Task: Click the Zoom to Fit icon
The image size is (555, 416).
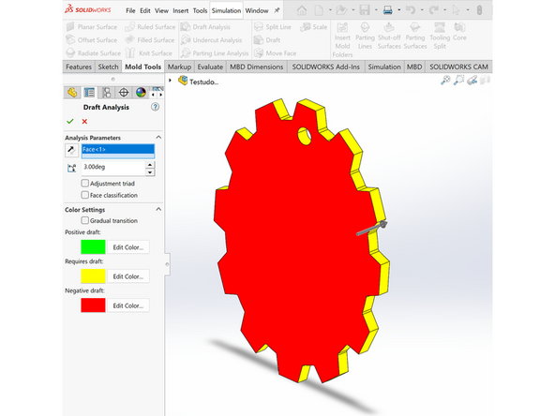Action: pyautogui.click(x=445, y=81)
